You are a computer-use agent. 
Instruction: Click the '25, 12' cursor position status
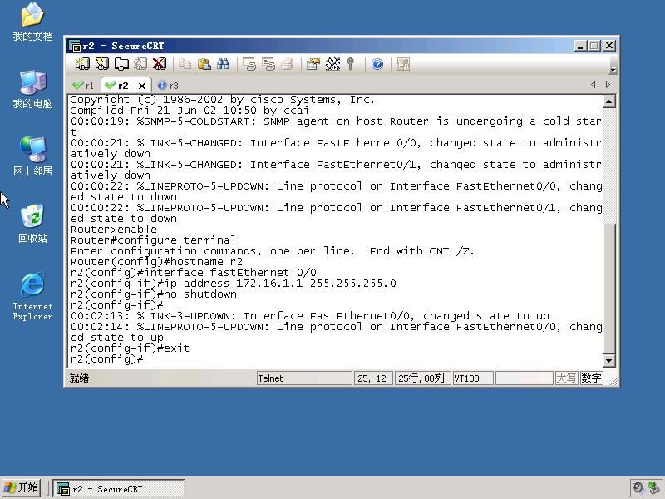pyautogui.click(x=372, y=378)
